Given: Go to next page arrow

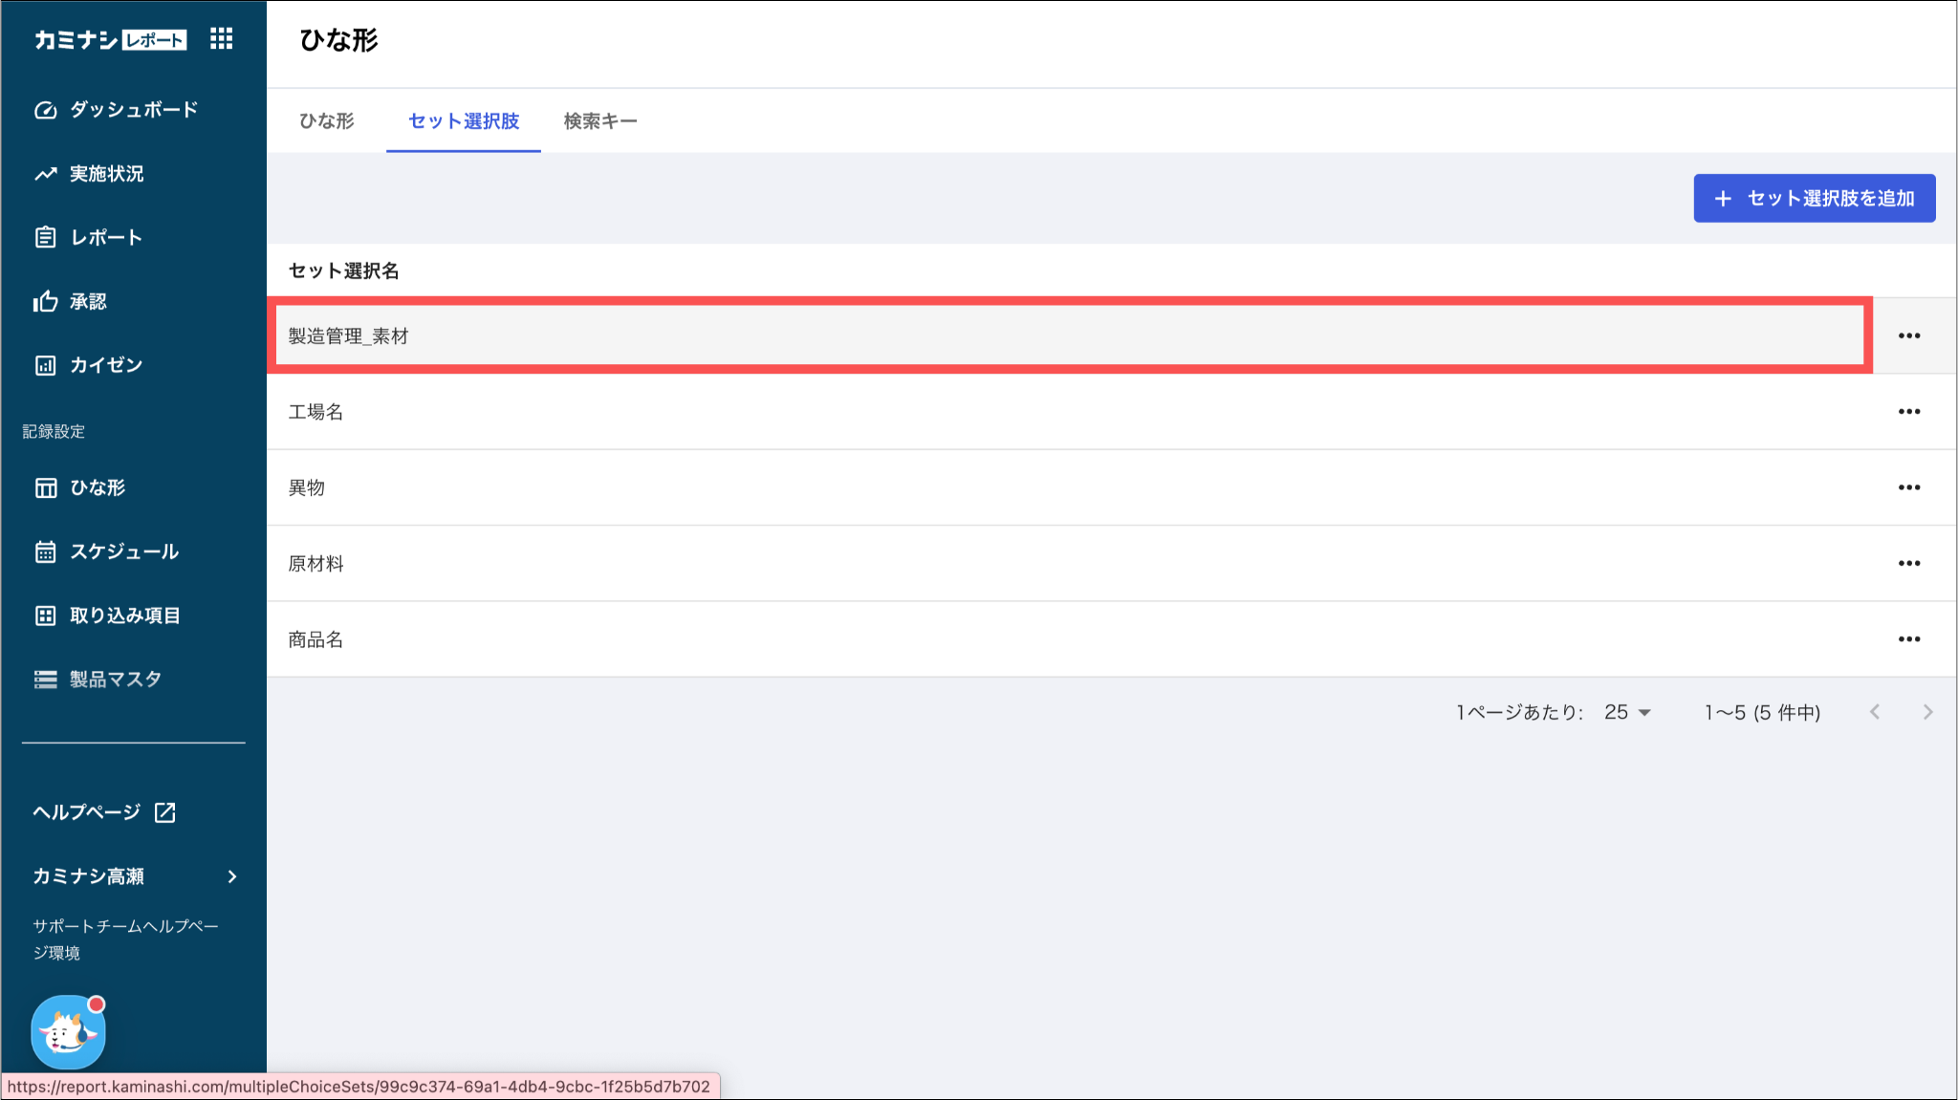Looking at the screenshot, I should (1927, 712).
